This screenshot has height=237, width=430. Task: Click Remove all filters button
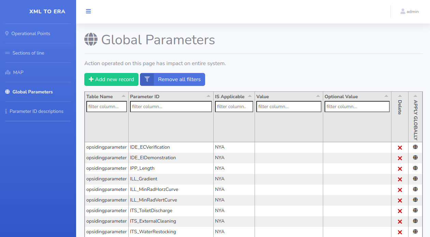click(x=172, y=79)
